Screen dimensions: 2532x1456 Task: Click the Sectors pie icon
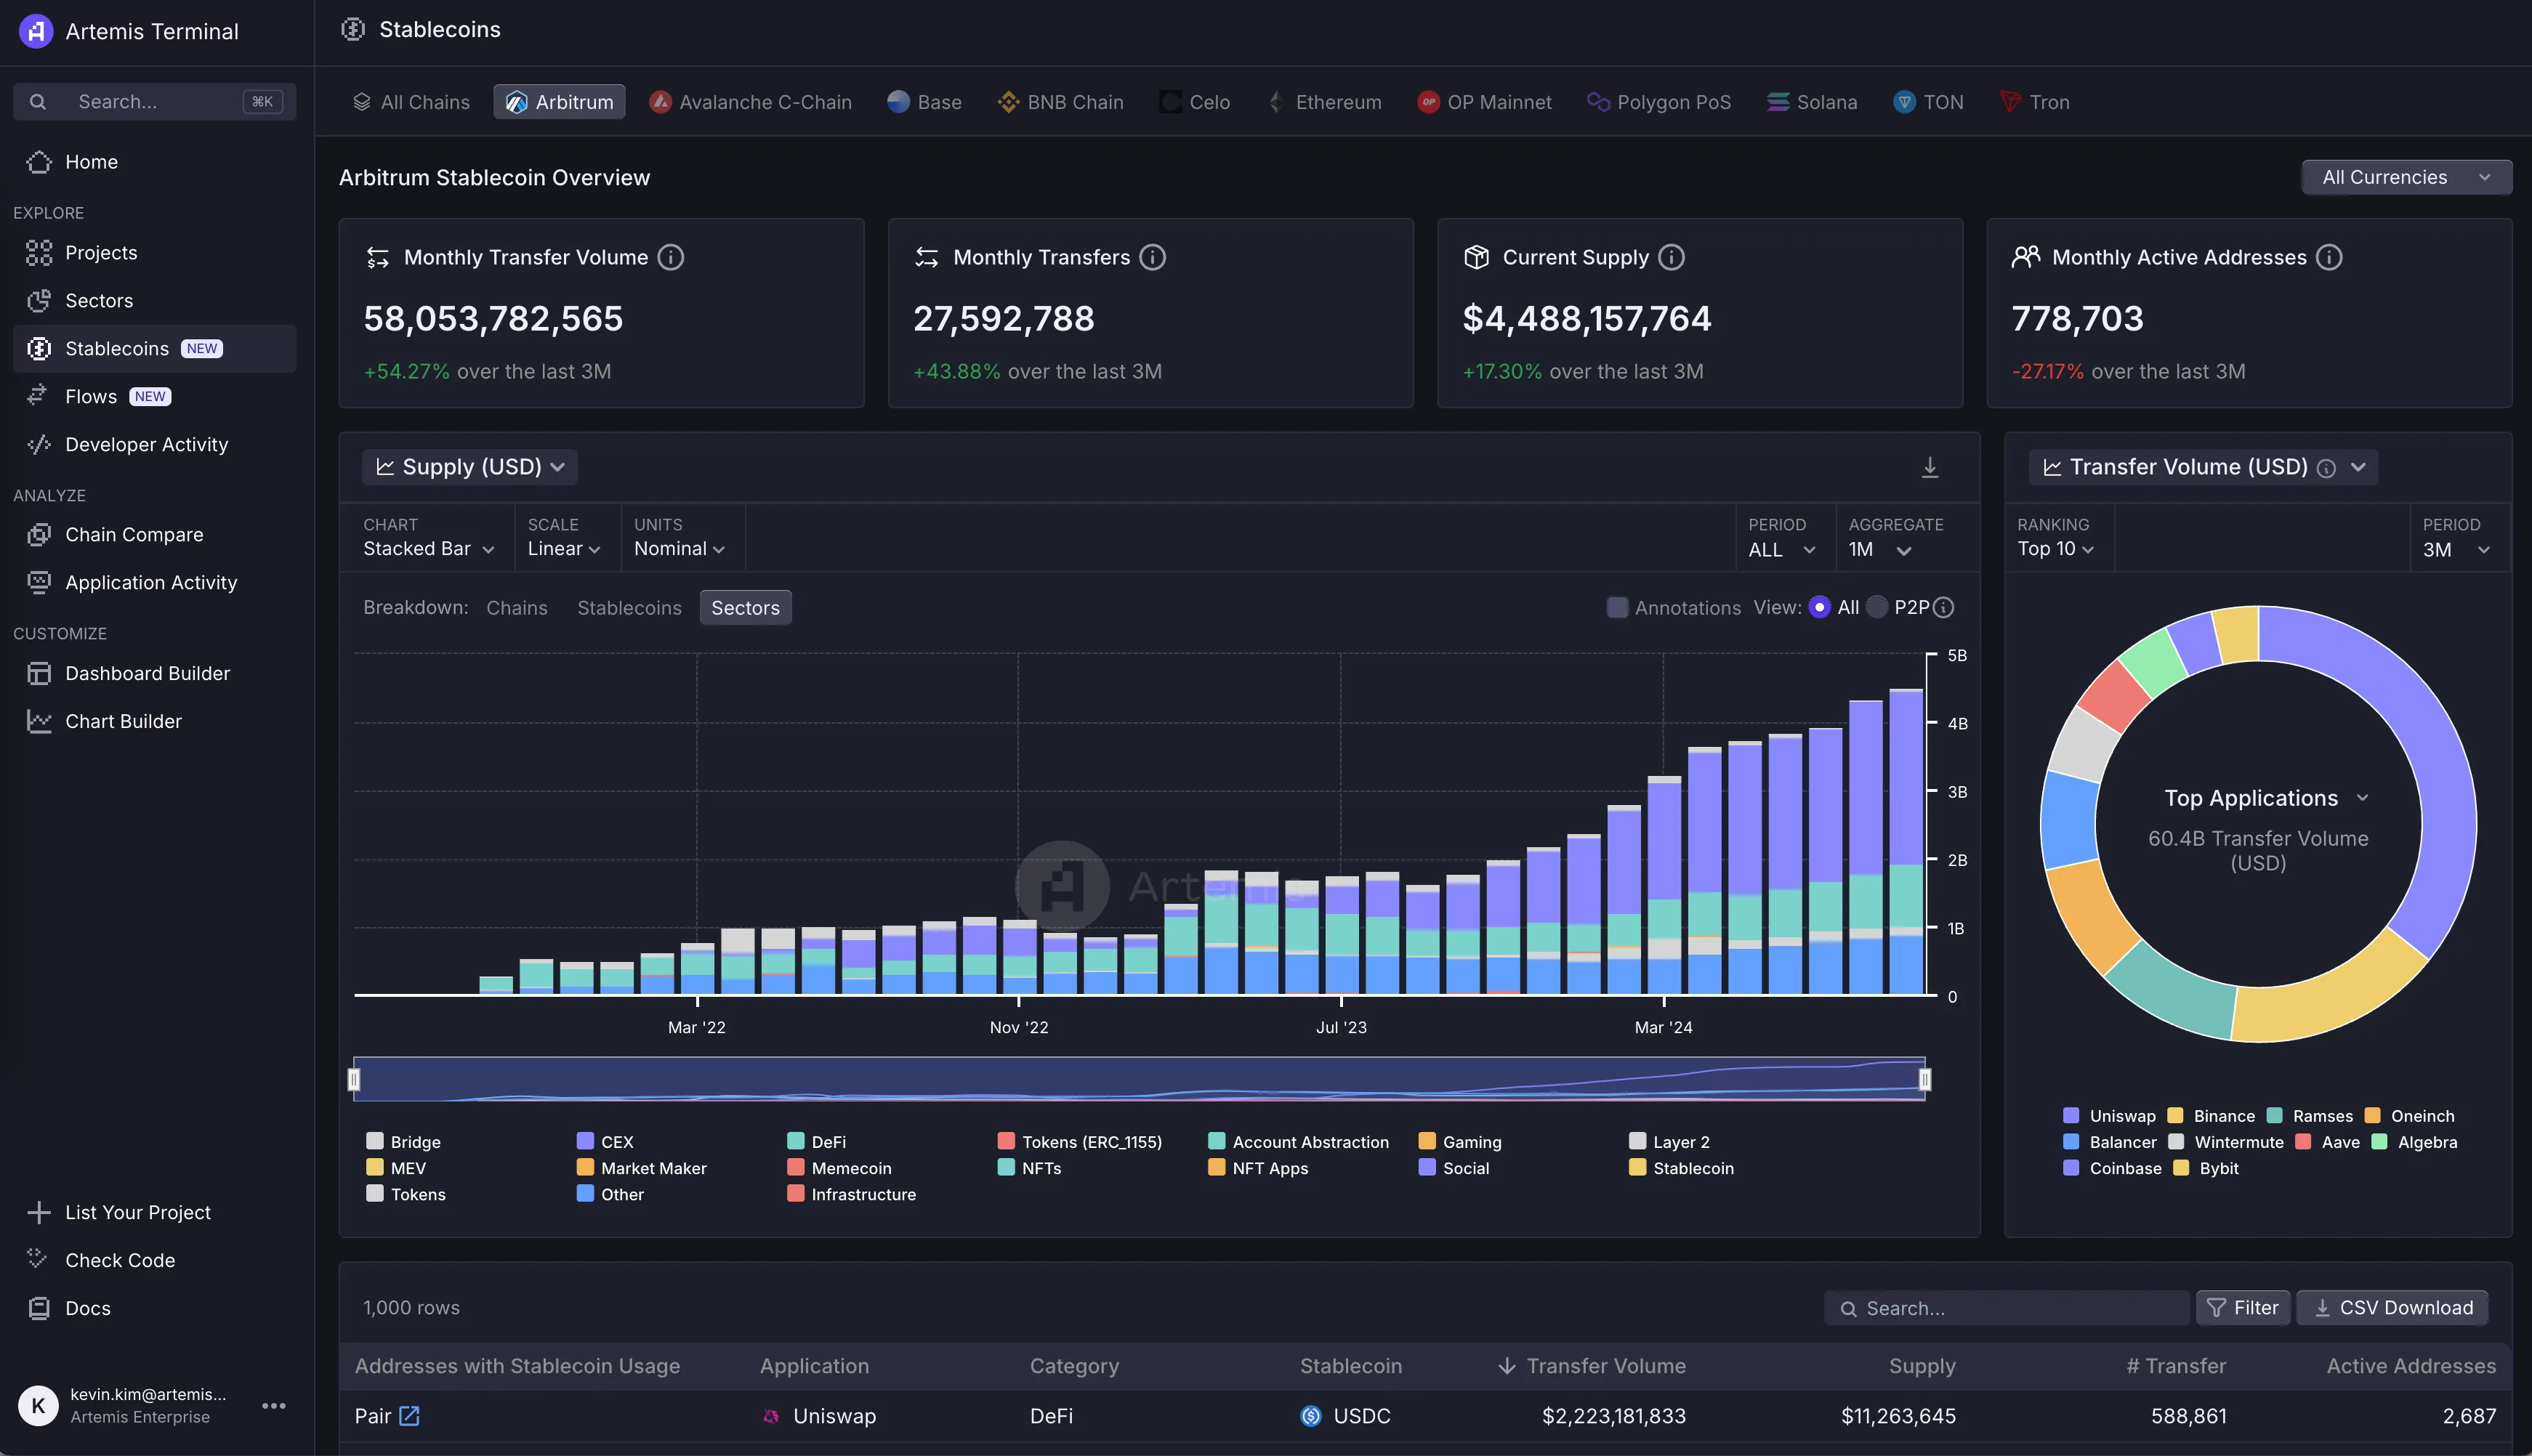(x=39, y=301)
